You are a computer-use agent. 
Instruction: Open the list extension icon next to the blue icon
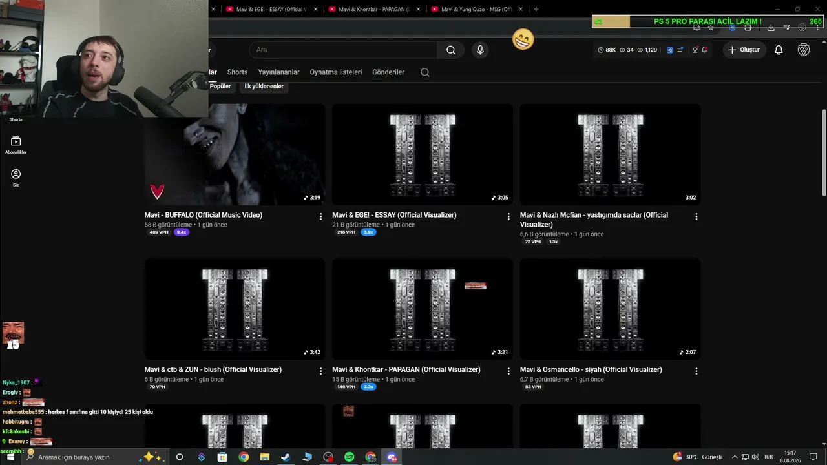[x=680, y=50]
